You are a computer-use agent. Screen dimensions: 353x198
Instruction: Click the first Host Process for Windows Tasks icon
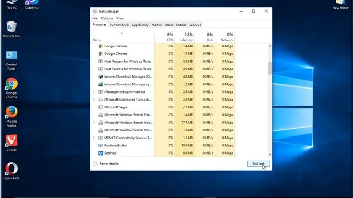click(100, 61)
